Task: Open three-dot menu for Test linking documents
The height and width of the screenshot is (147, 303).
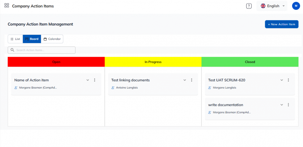Action: [191, 80]
